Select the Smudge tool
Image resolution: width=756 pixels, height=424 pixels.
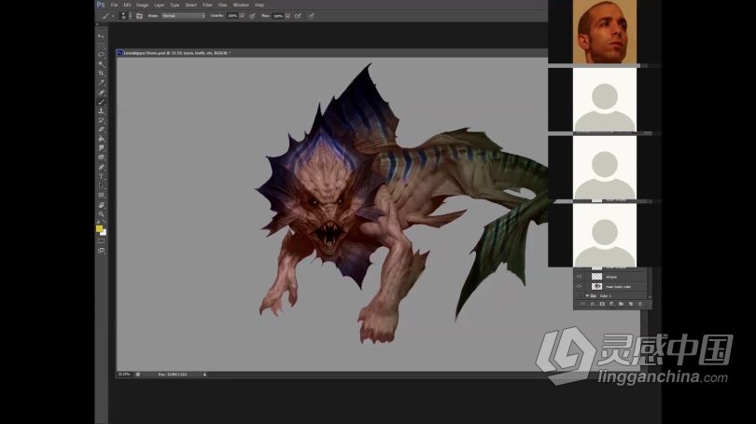click(101, 148)
